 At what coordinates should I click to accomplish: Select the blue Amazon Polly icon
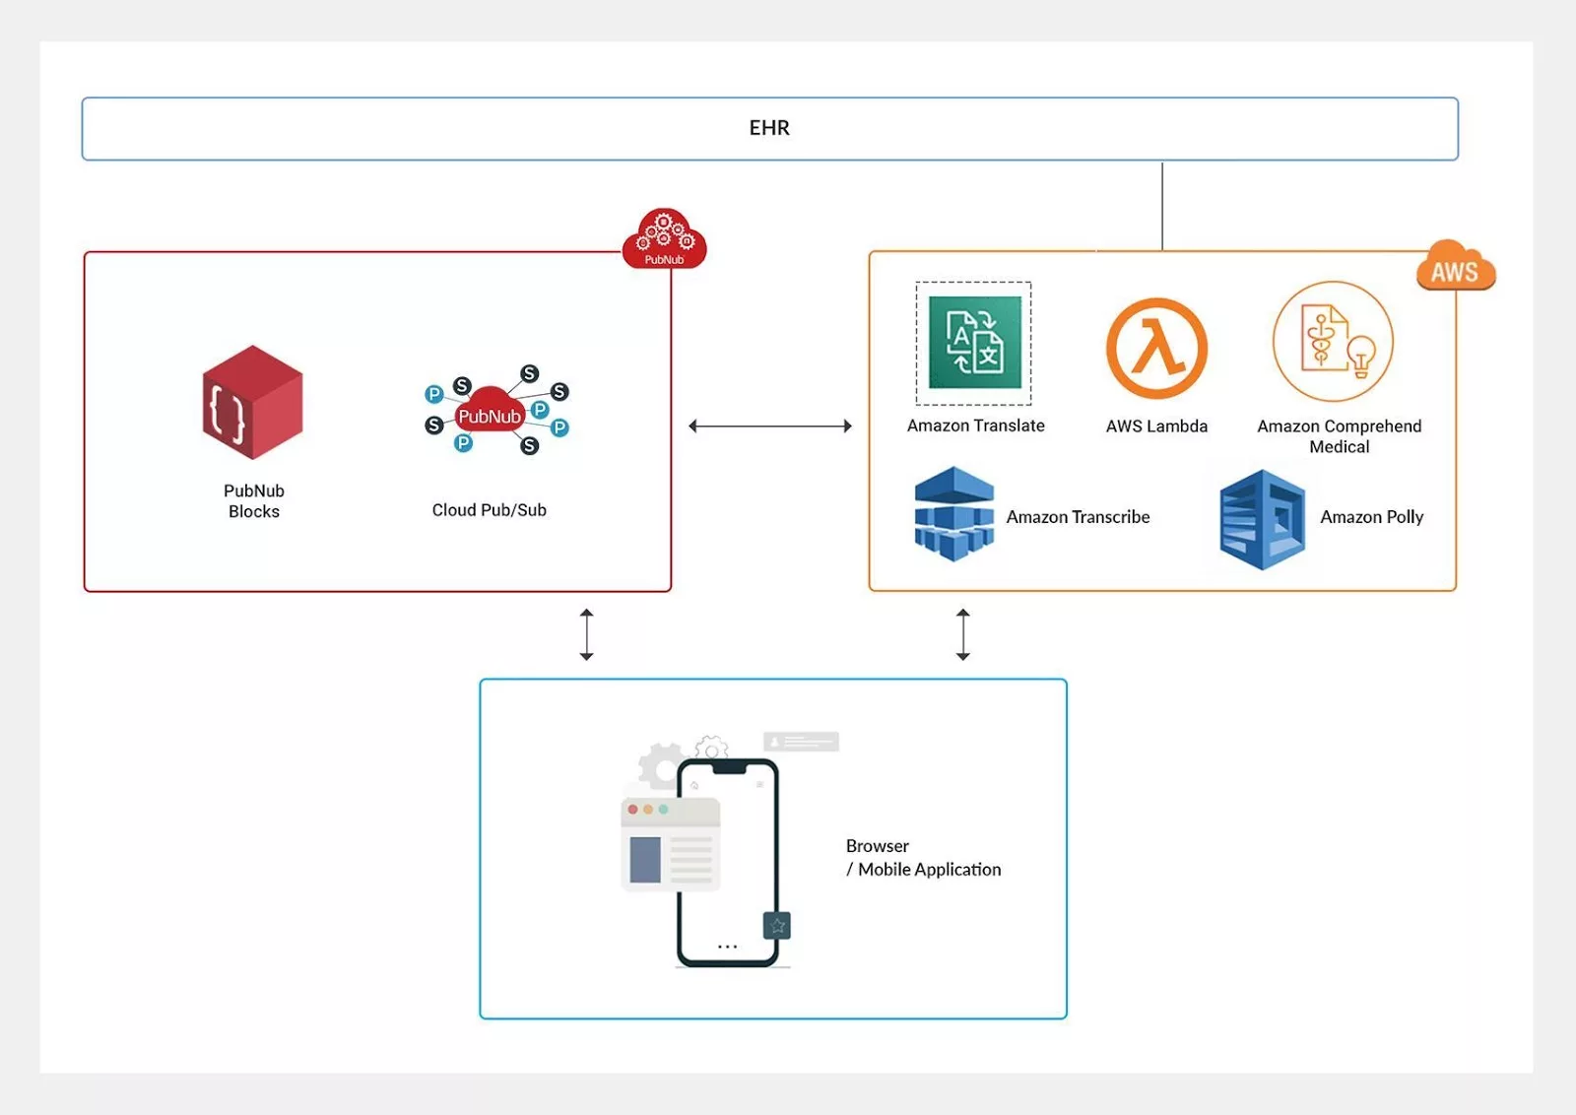(x=1262, y=520)
